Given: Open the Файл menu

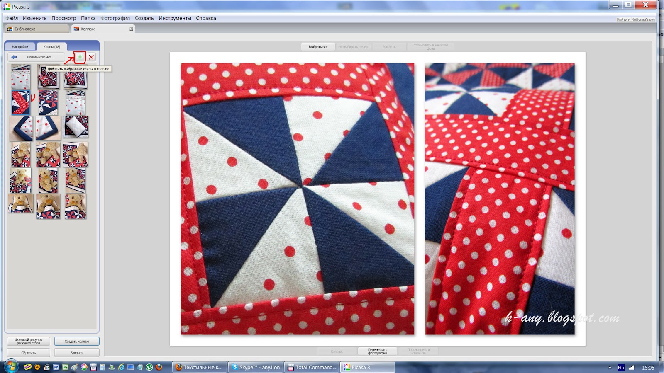Looking at the screenshot, I should pyautogui.click(x=12, y=18).
